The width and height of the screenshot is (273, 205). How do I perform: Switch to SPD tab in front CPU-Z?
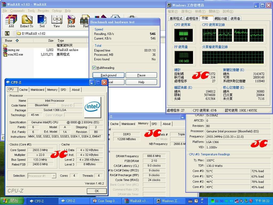coord(63,90)
